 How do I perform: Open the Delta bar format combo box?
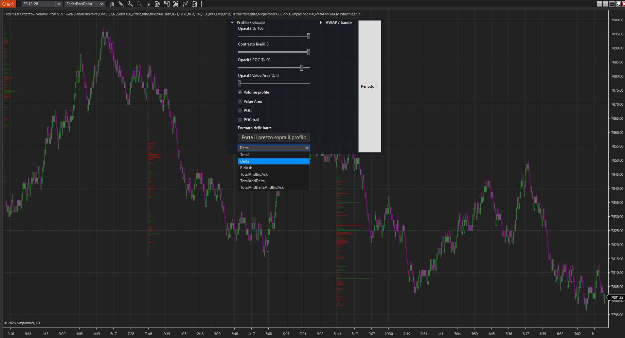(x=274, y=148)
